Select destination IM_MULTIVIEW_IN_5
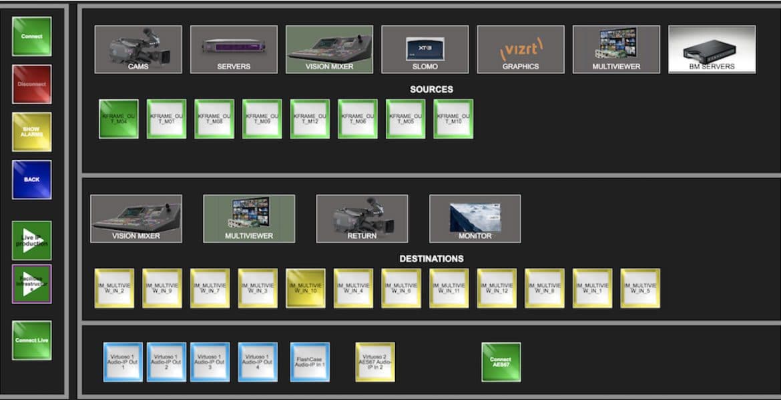The height and width of the screenshot is (400, 781). point(640,288)
